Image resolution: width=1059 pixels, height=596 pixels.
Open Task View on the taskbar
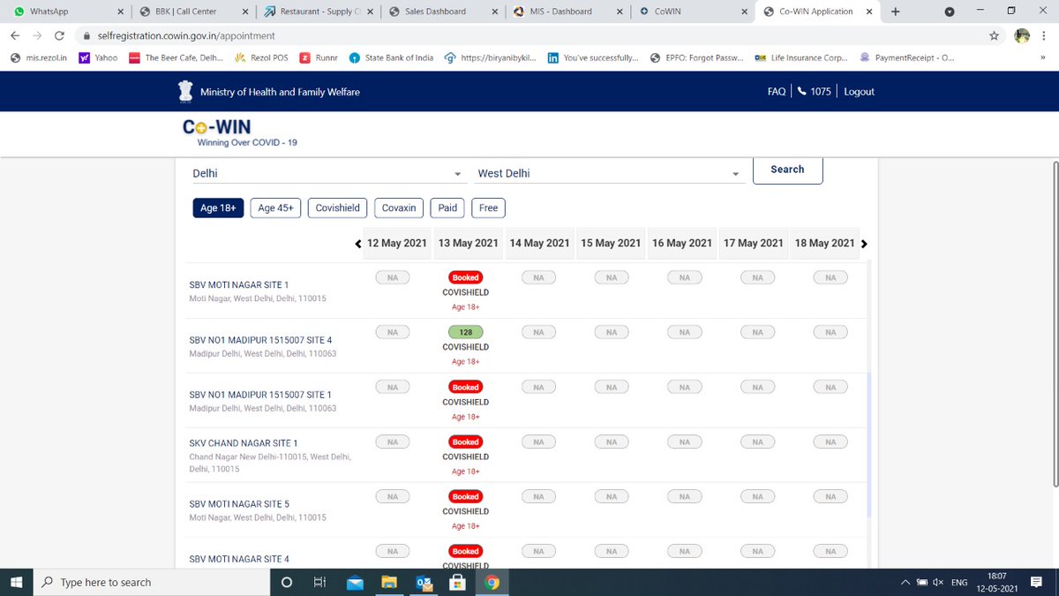pyautogui.click(x=320, y=582)
